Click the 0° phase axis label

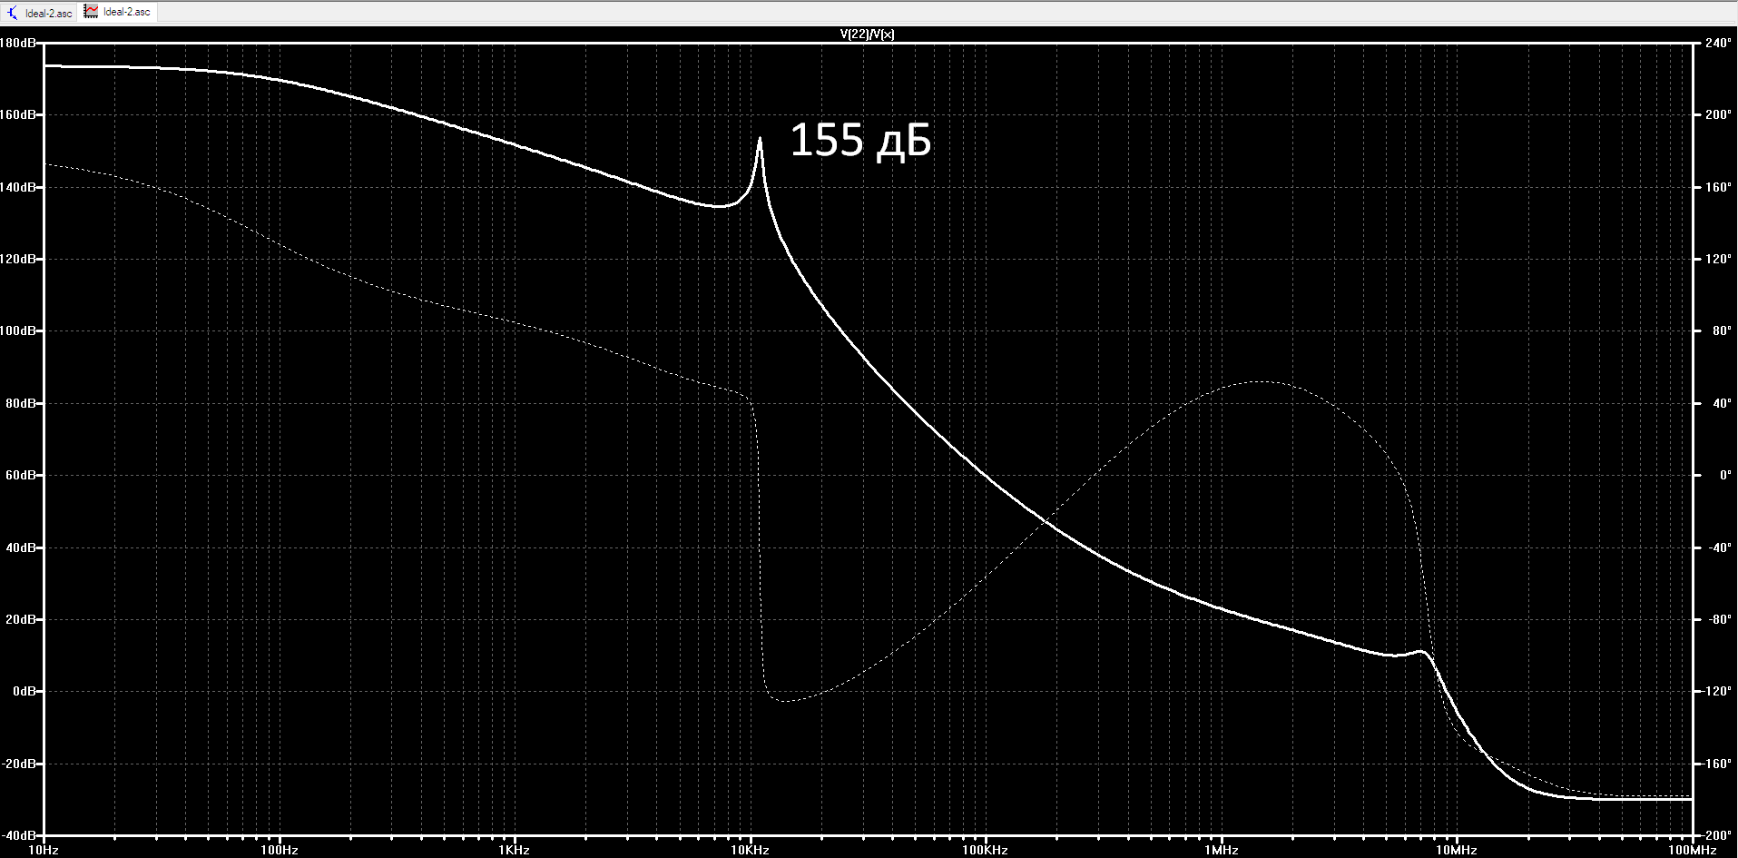pos(1724,475)
